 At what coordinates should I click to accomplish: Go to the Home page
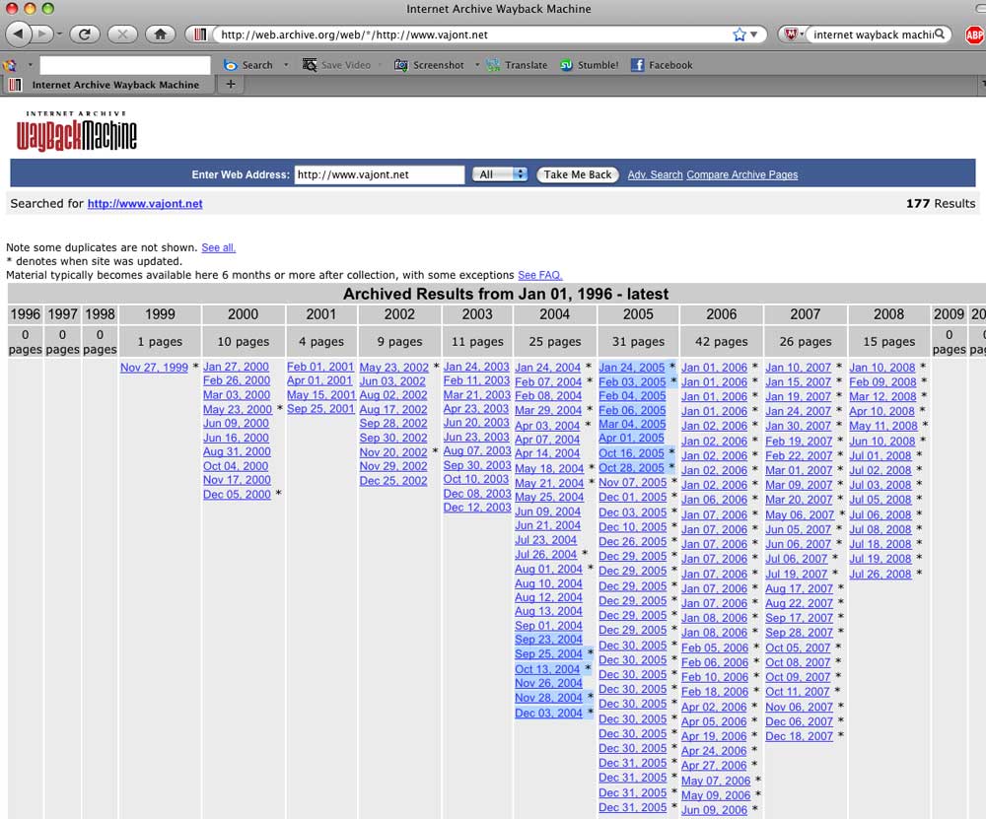pyautogui.click(x=161, y=34)
